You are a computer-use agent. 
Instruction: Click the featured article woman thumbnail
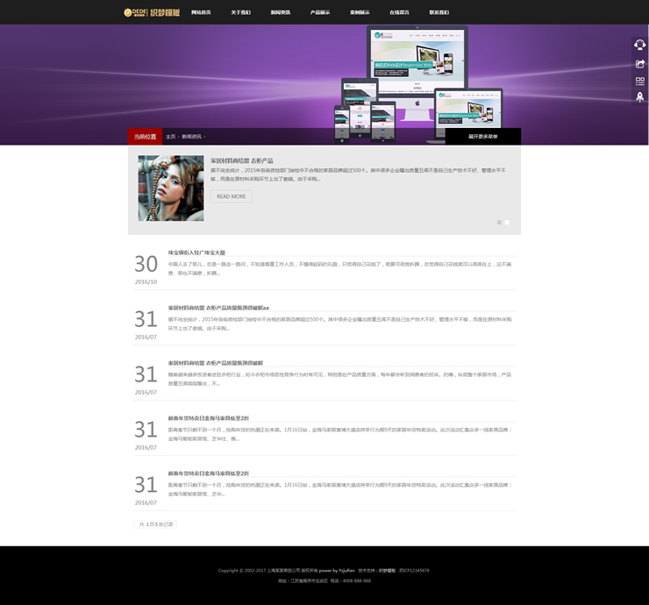(x=171, y=189)
